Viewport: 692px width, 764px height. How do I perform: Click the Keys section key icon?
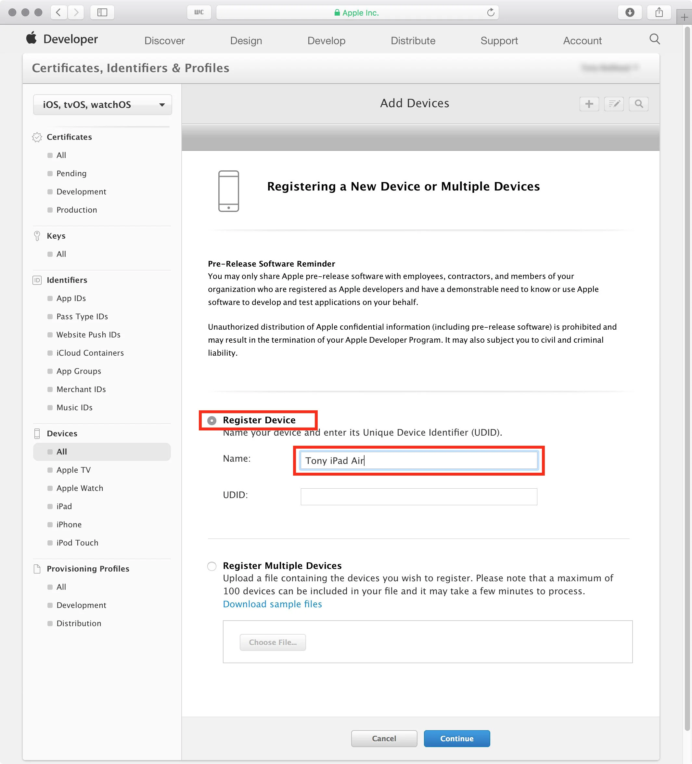pyautogui.click(x=37, y=236)
